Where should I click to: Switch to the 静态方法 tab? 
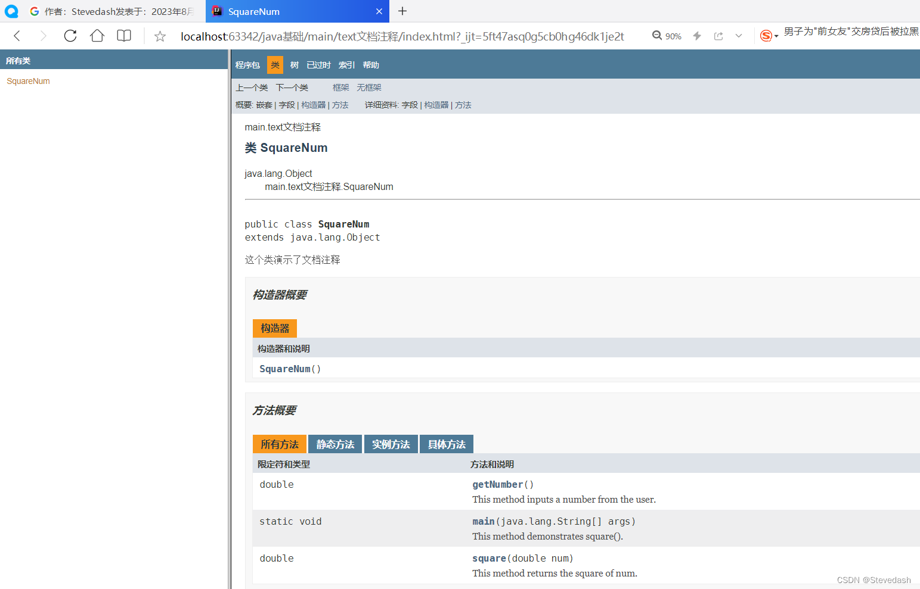[335, 444]
